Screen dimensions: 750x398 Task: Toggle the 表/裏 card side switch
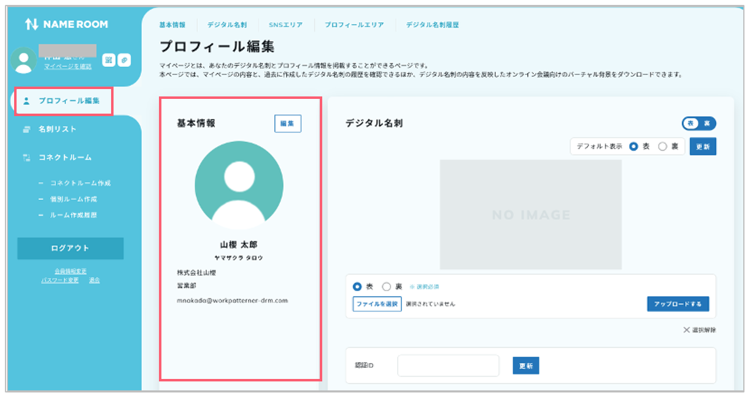699,123
